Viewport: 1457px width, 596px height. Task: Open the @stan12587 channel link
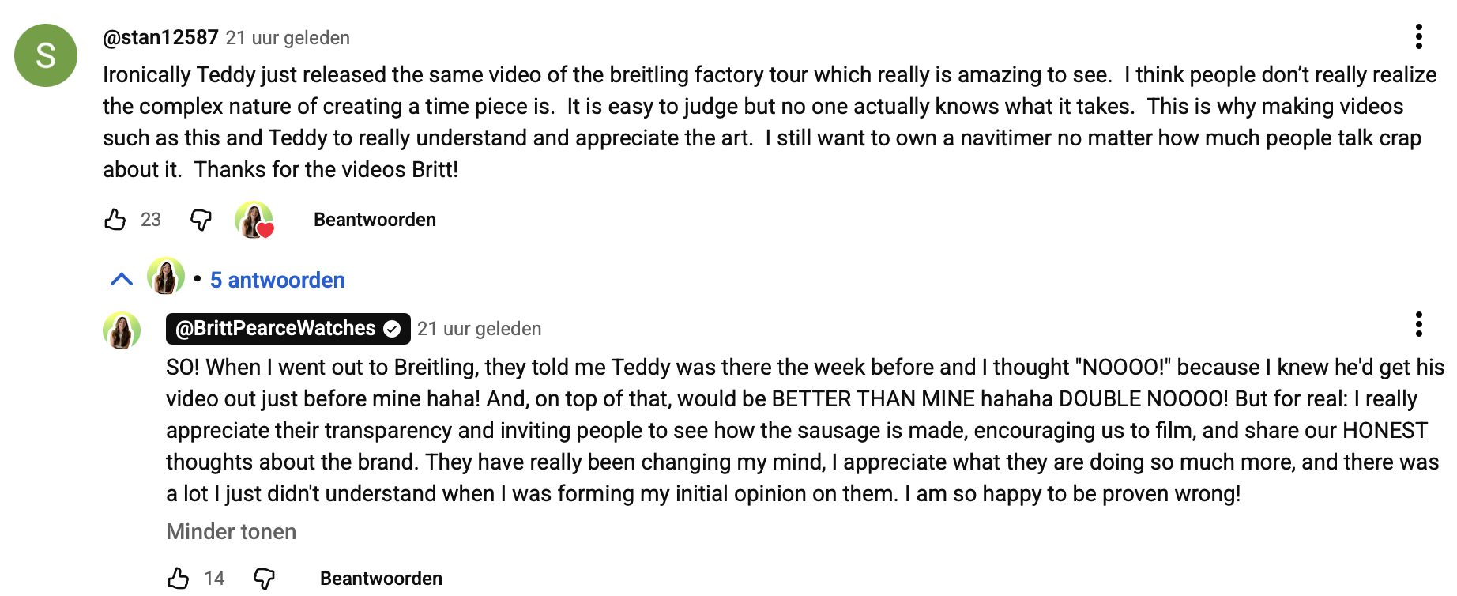(x=160, y=38)
